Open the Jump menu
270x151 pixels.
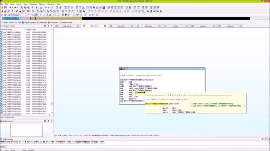click(x=12, y=4)
